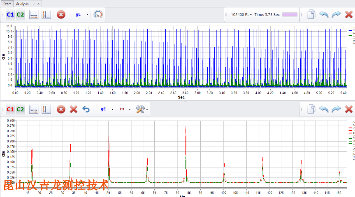Click the horizontal axis scale icon in top toolbar
355x197 pixels.
pyautogui.click(x=34, y=15)
